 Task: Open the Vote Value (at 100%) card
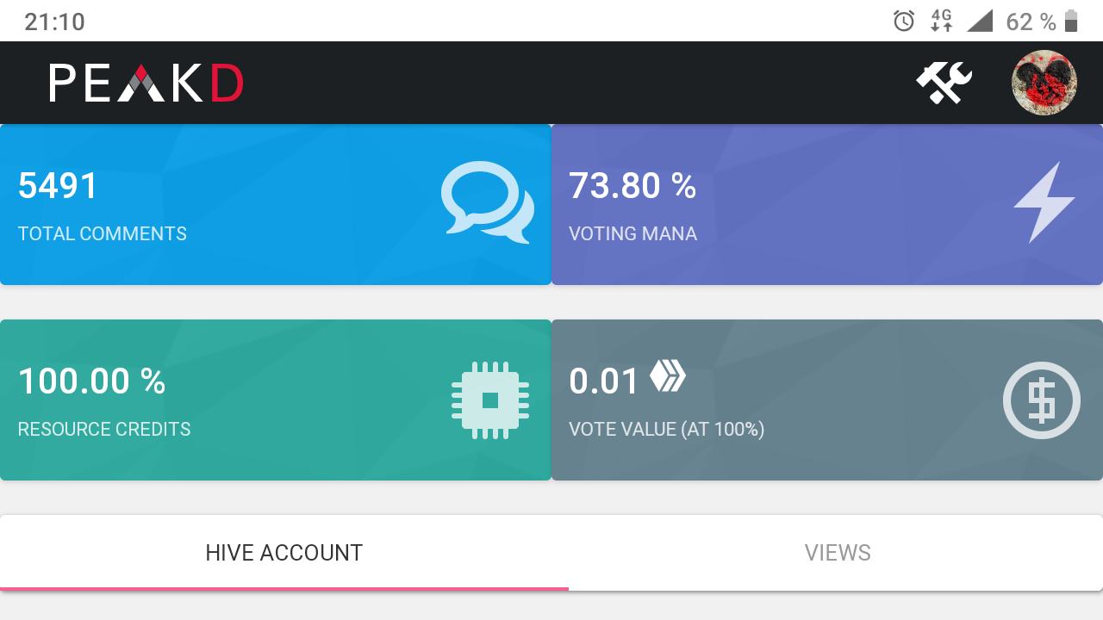click(827, 400)
